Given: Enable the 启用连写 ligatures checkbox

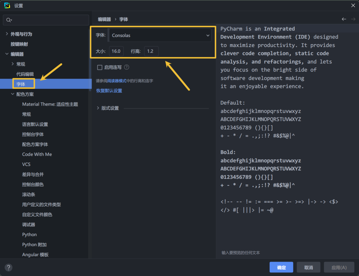Looking at the screenshot, I should 100,67.
